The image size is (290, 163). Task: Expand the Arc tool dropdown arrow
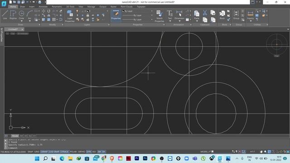pos(30,21)
